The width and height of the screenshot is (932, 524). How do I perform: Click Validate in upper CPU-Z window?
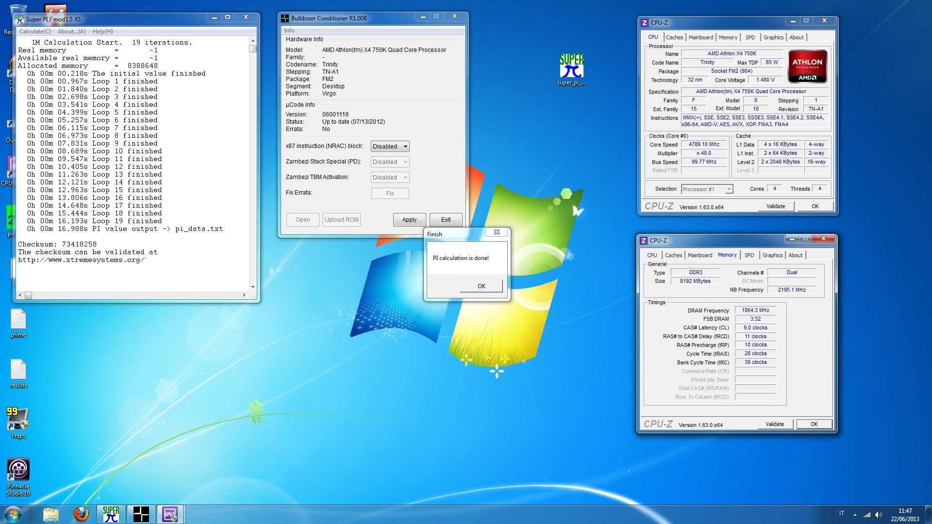(776, 206)
